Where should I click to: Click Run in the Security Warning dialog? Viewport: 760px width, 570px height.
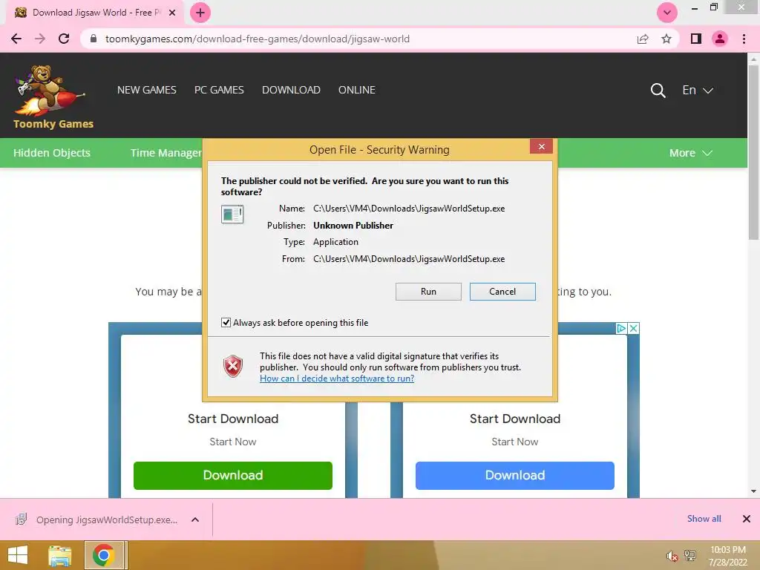point(428,291)
